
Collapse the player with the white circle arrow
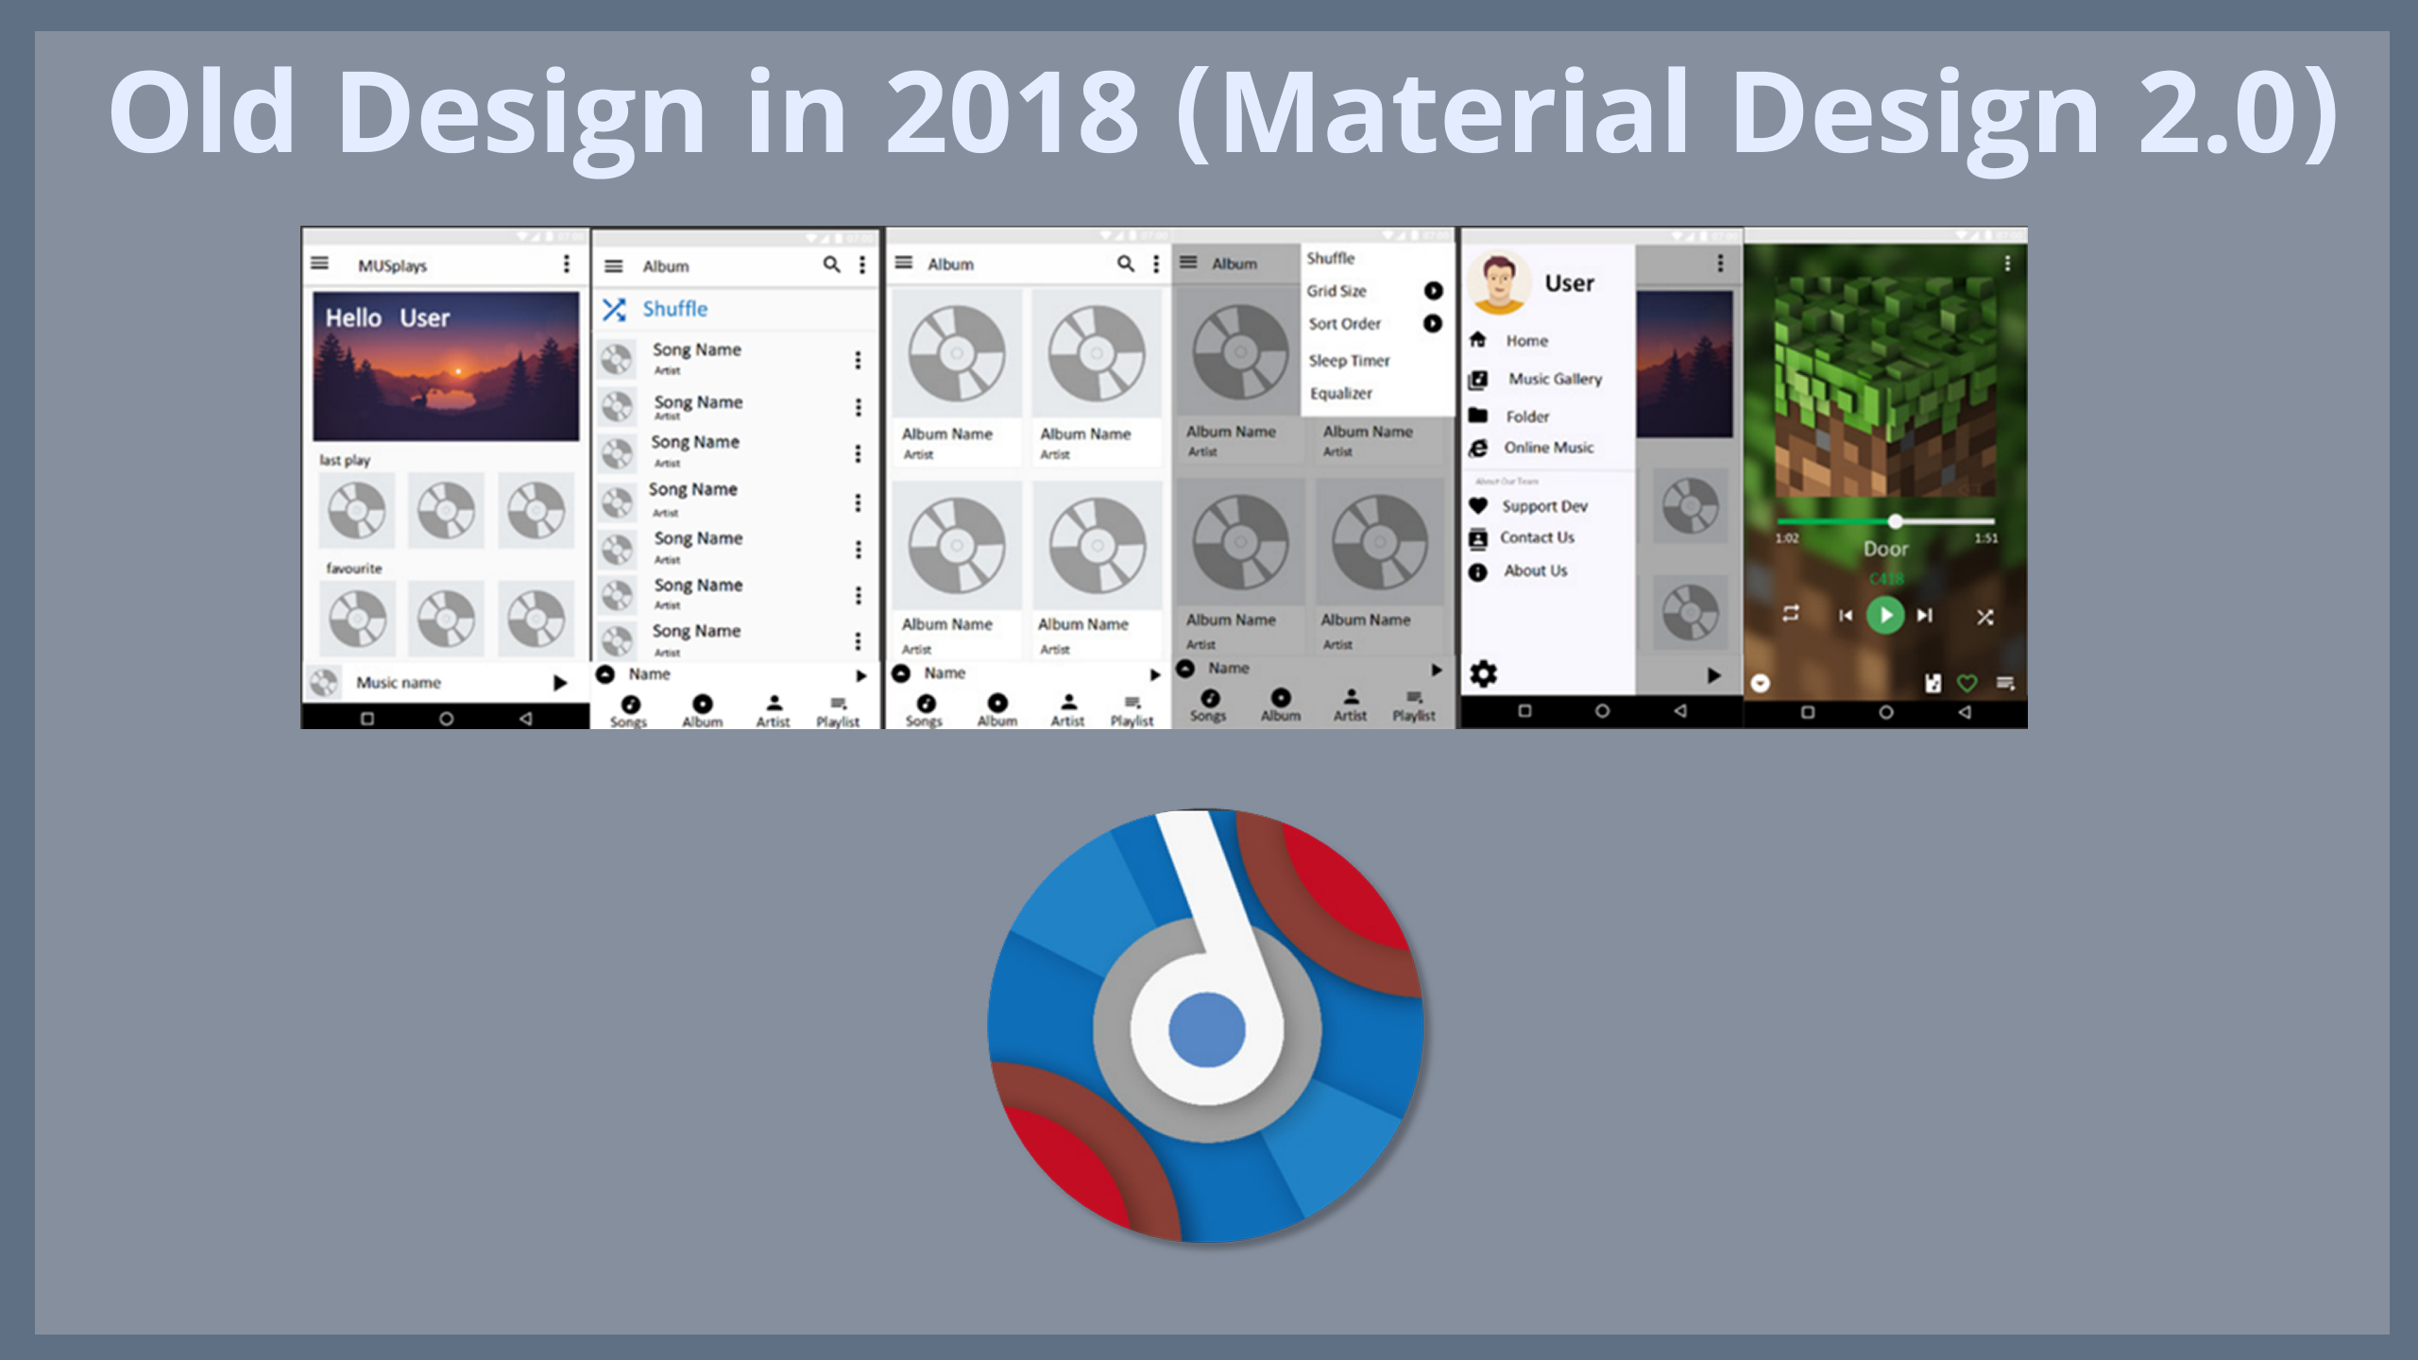pyautogui.click(x=1761, y=683)
